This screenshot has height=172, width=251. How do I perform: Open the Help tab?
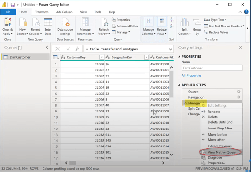pos(112,12)
